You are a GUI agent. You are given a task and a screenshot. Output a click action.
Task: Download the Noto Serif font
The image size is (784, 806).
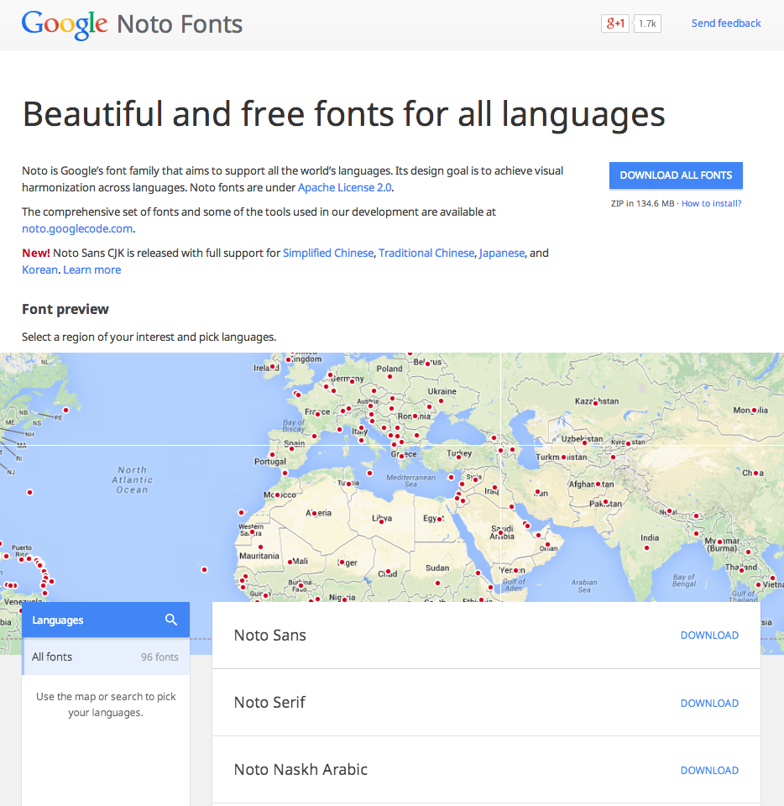click(x=709, y=703)
